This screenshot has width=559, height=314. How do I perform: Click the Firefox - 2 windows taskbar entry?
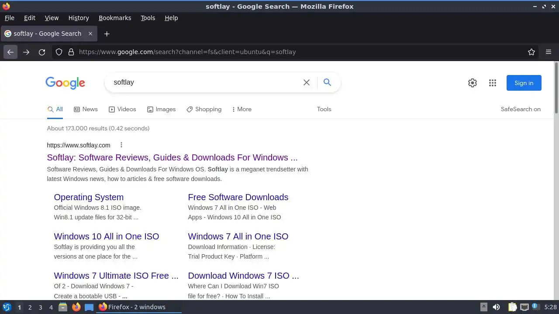(x=139, y=307)
